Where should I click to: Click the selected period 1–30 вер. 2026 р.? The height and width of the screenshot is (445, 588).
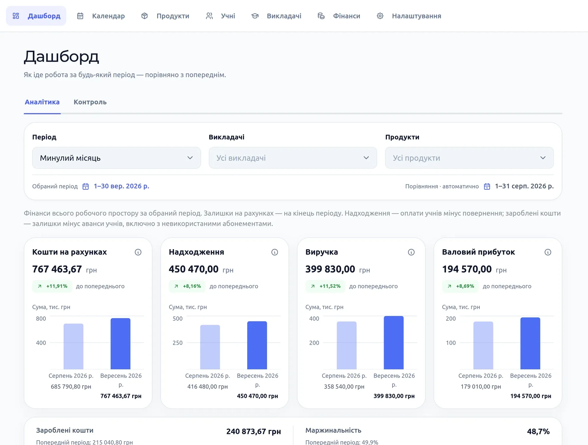coord(121,186)
